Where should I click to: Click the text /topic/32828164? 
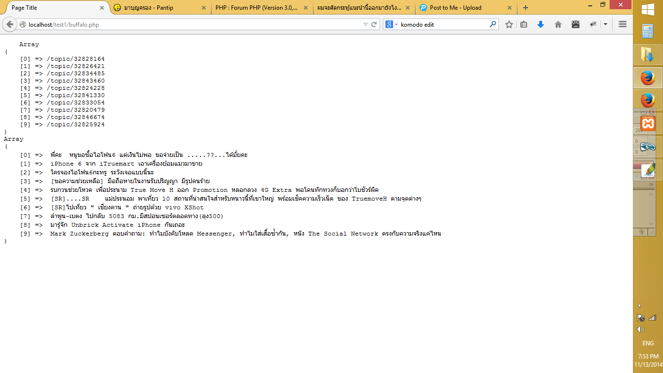(76, 59)
